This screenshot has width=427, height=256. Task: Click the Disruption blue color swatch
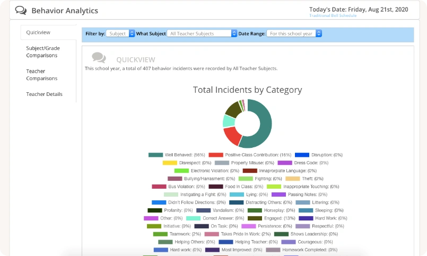(302, 155)
